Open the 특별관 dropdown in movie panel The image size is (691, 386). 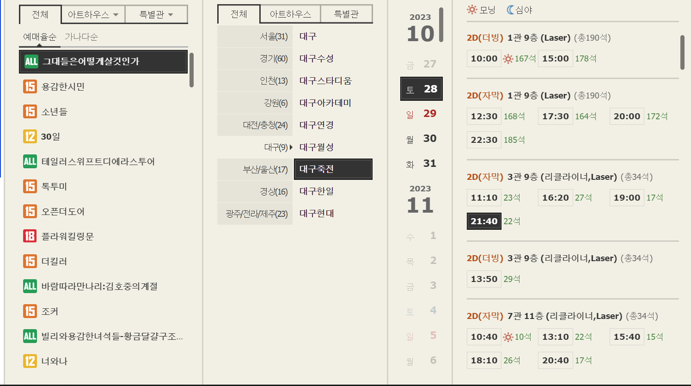156,14
